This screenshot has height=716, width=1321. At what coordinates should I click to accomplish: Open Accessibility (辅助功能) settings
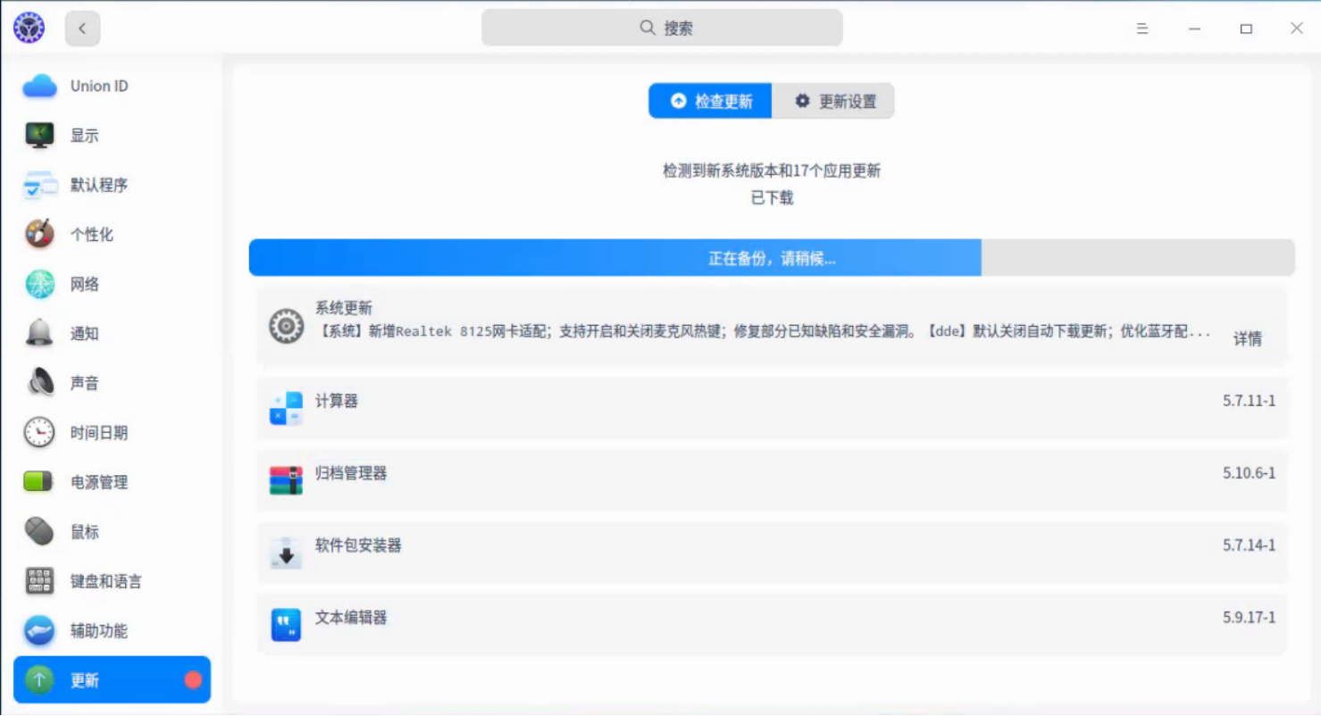(112, 631)
